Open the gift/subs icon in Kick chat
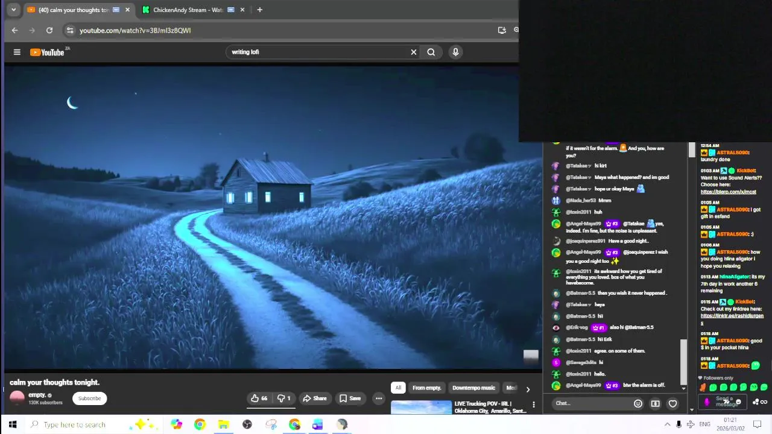The height and width of the screenshot is (434, 772). pos(656,404)
